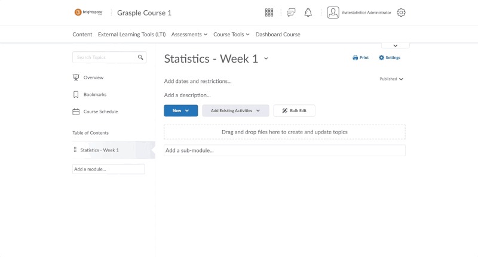
Task: Open the Assessments menu
Action: [189, 35]
